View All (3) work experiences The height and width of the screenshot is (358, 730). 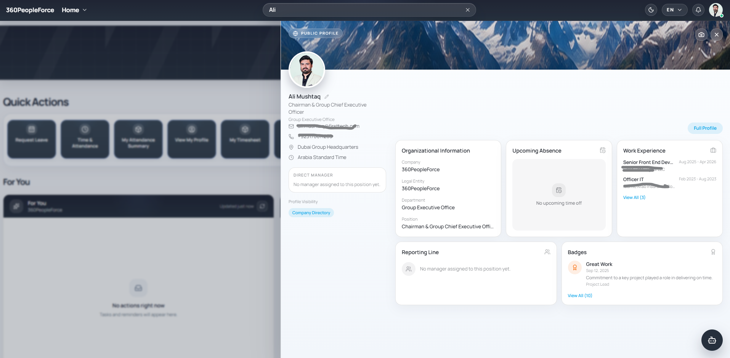[634, 197]
